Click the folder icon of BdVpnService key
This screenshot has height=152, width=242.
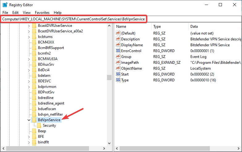34,120
